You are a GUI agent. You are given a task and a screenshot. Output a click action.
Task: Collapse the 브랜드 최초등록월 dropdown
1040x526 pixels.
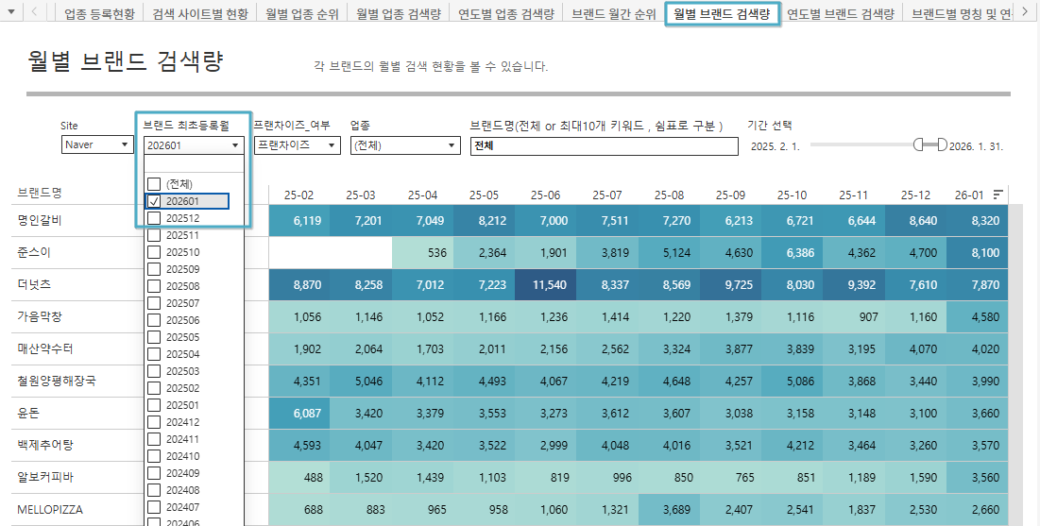(x=234, y=145)
